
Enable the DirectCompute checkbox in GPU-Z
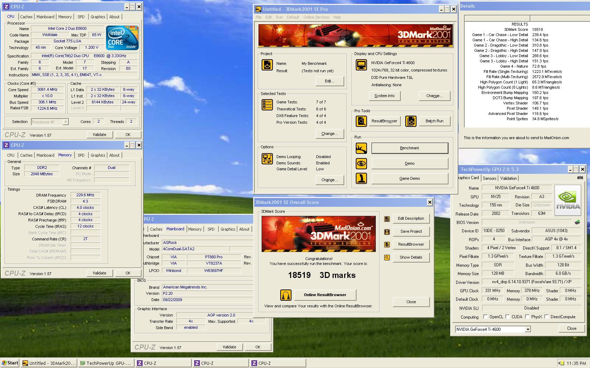(x=546, y=317)
